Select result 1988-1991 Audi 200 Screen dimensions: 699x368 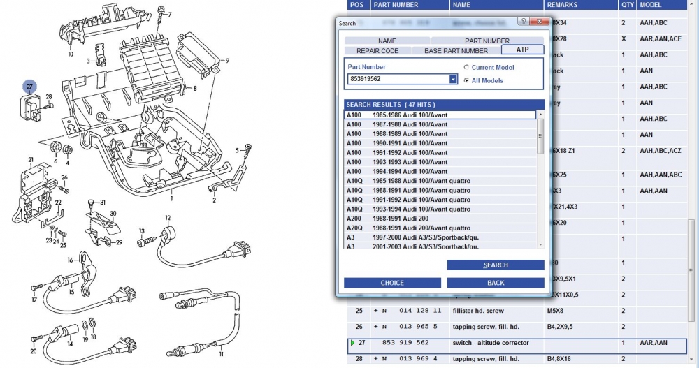(440, 219)
